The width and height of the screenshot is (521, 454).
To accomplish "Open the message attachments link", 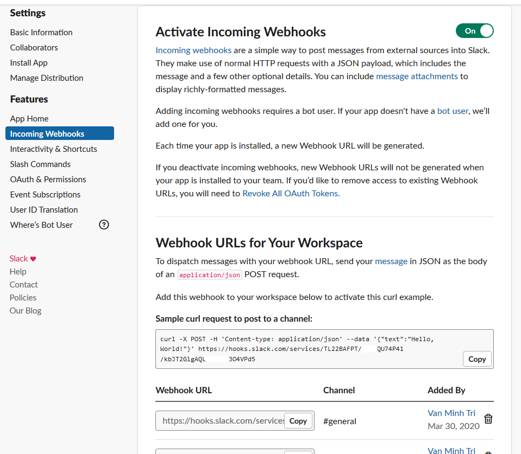I will 417,76.
